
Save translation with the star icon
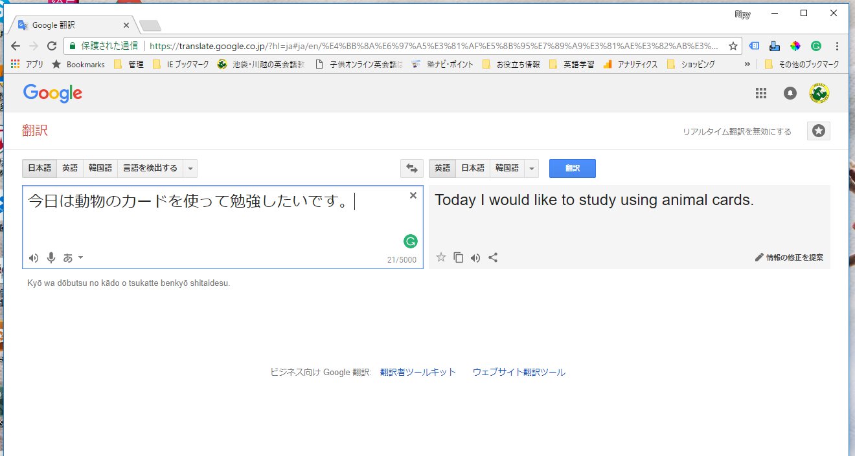441,257
